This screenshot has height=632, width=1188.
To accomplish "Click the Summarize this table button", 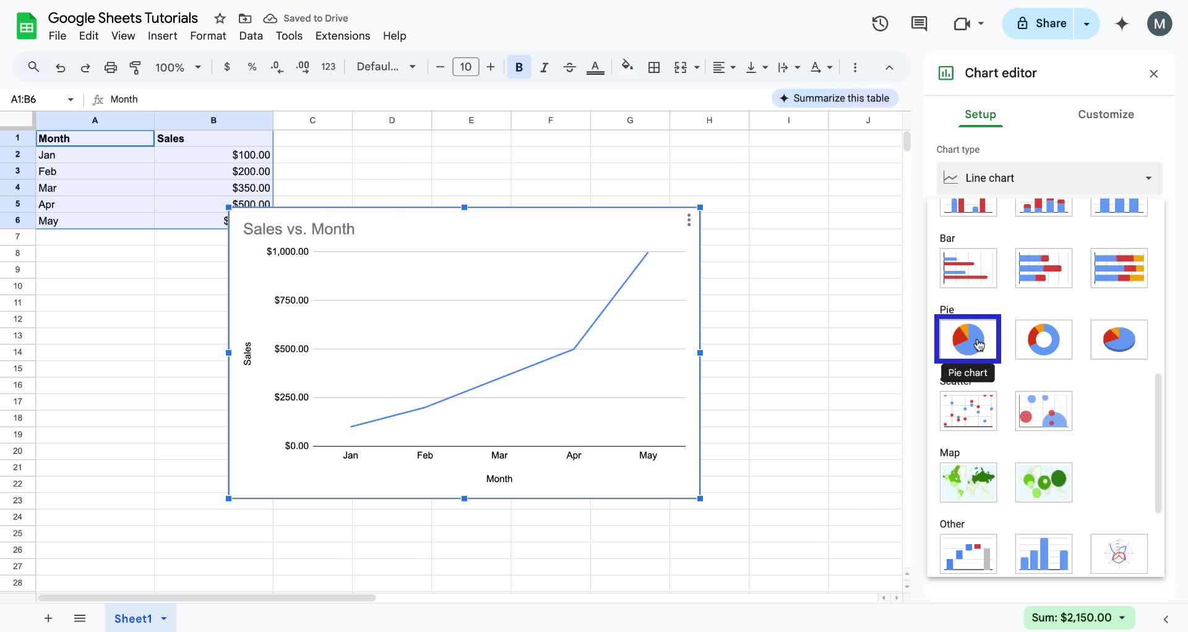I will coord(834,98).
